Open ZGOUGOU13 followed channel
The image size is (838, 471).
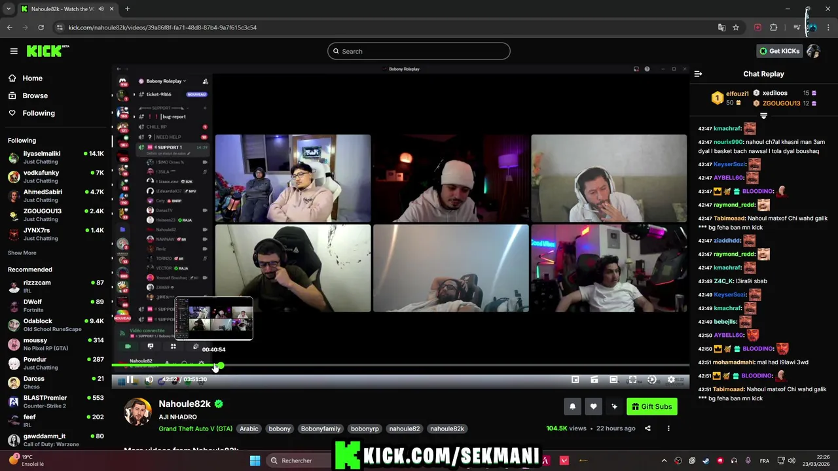click(x=56, y=215)
